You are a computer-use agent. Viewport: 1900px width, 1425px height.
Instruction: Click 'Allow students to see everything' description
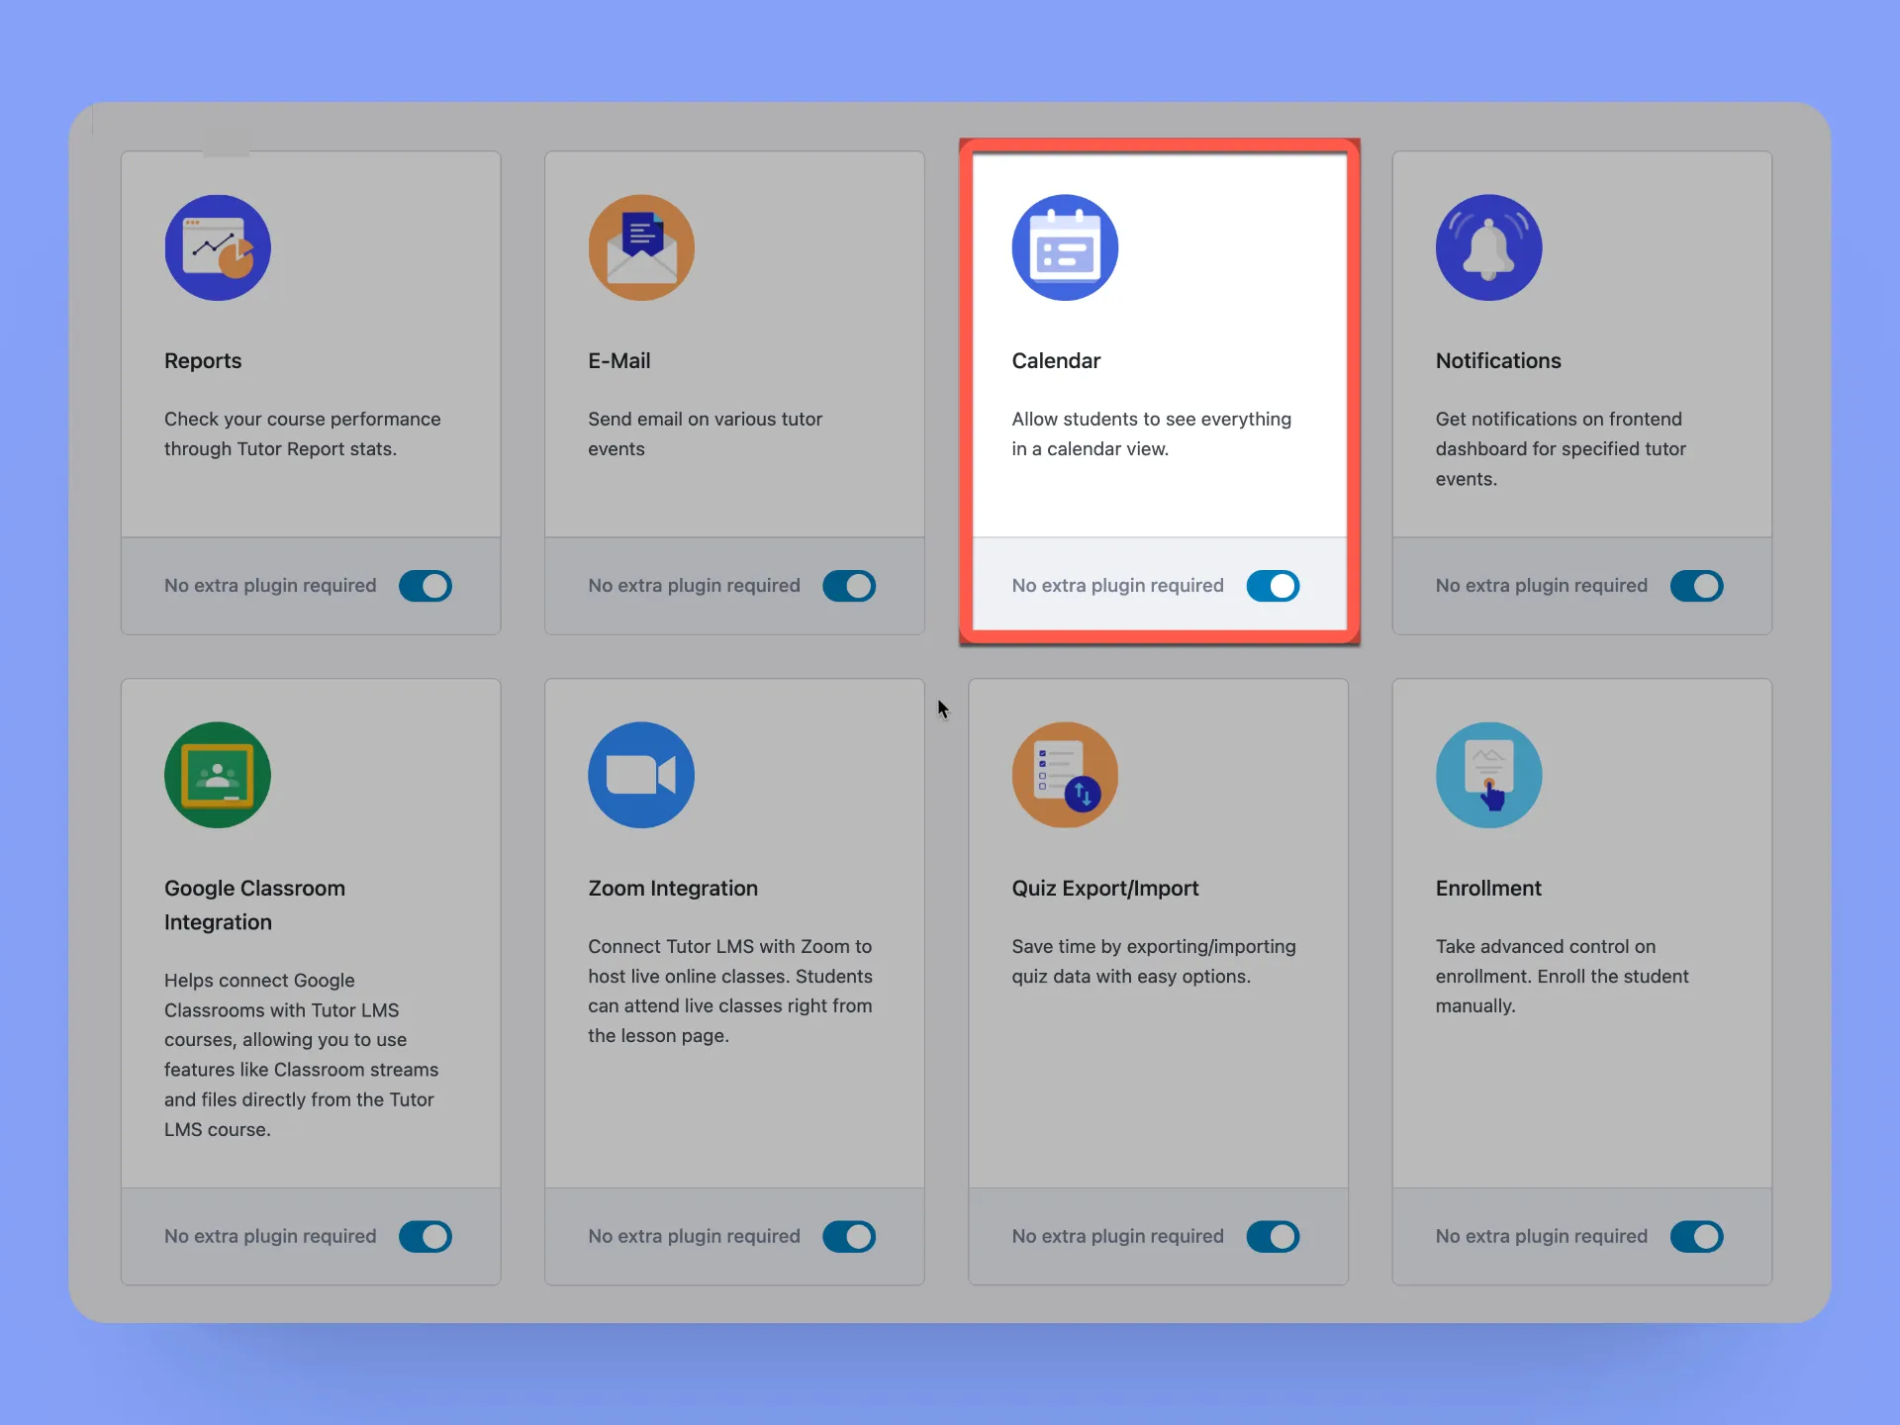click(1152, 433)
